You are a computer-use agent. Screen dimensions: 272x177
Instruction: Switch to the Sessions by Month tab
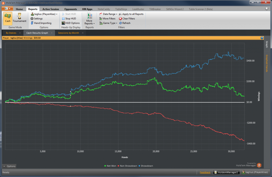click(69, 33)
